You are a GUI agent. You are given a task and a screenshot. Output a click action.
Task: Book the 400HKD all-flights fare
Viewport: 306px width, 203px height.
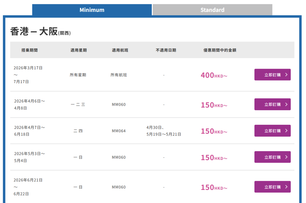click(273, 75)
